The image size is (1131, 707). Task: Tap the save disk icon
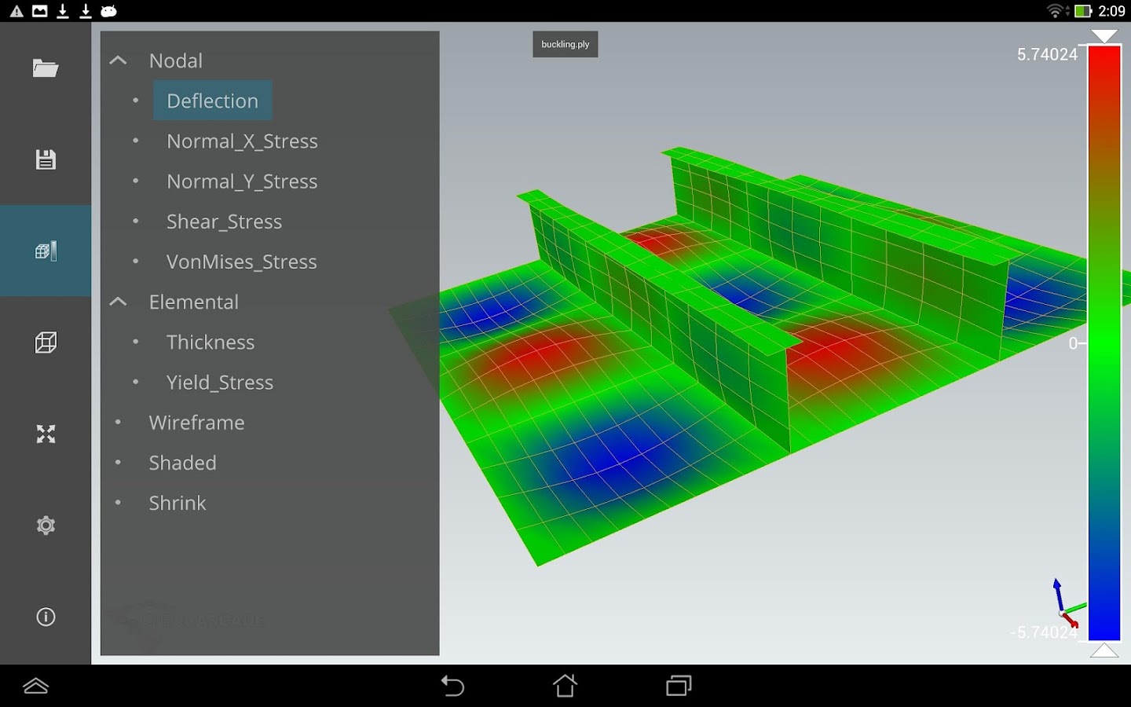(x=46, y=159)
